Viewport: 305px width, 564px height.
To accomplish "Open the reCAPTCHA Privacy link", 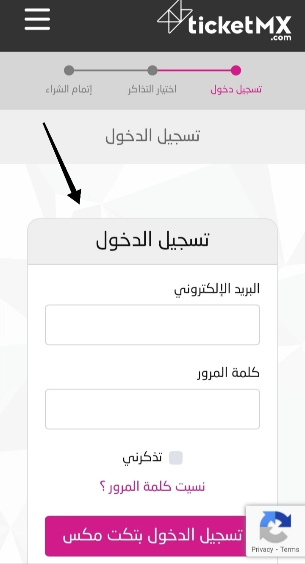I will click(x=262, y=549).
